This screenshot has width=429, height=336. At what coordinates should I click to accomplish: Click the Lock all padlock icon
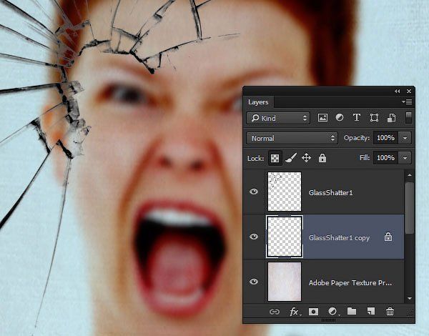[x=322, y=158]
